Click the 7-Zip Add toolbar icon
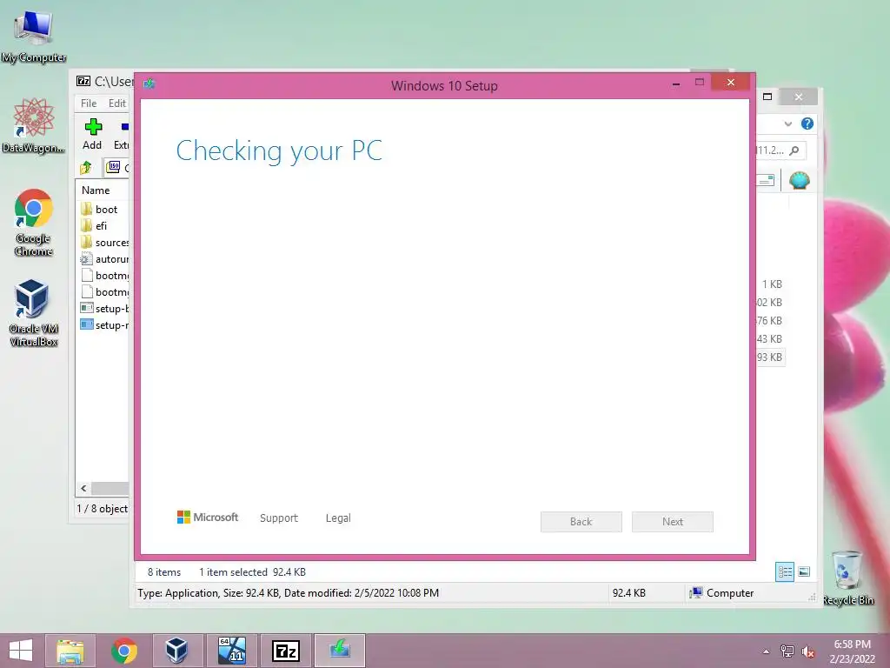Screen dimensions: 890x668 92,134
